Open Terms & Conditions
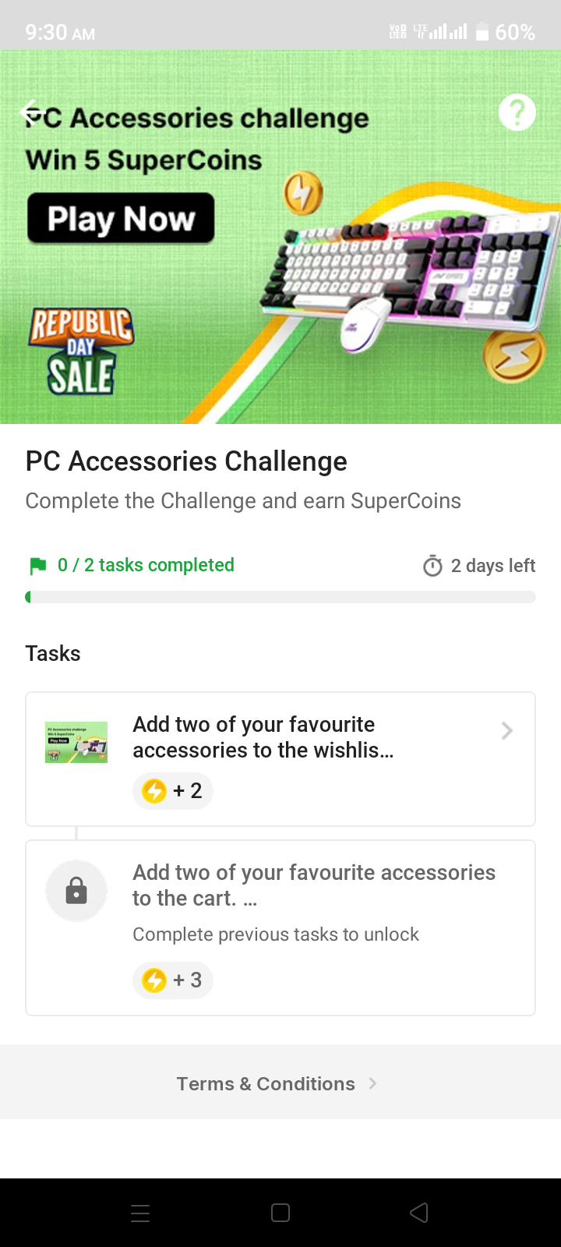 [265, 1083]
